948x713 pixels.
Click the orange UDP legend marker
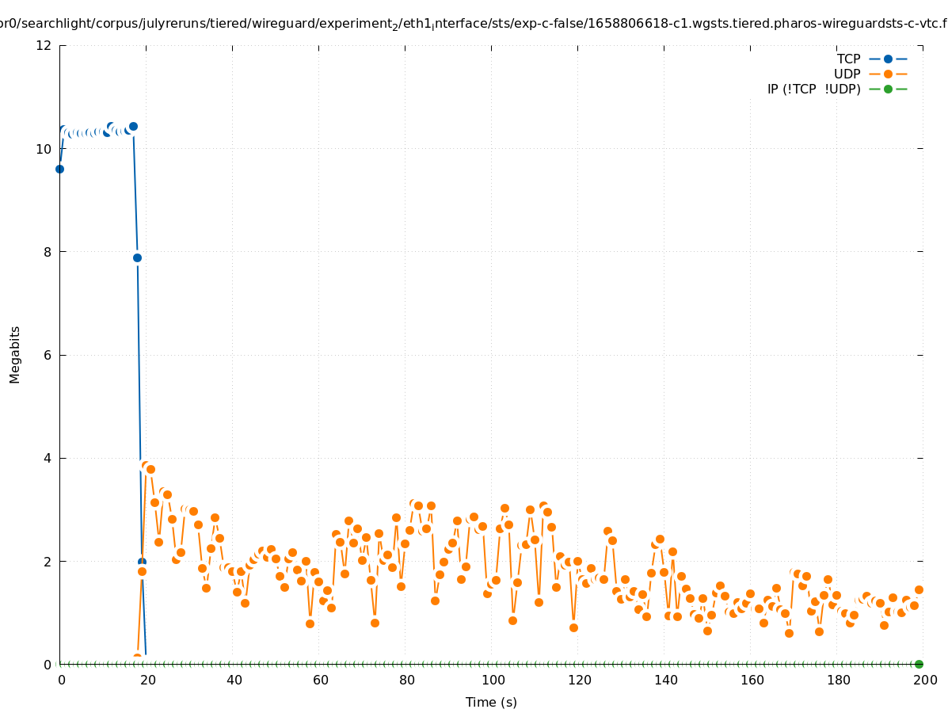click(888, 74)
